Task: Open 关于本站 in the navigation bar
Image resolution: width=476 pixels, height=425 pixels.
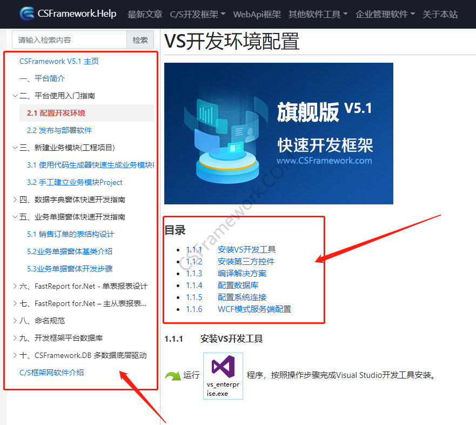Action: [440, 14]
